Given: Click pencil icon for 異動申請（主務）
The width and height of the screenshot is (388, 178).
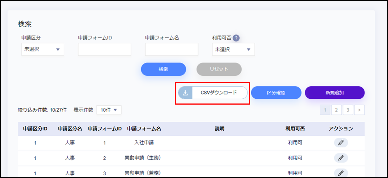Looking at the screenshot, I should coord(341,158).
